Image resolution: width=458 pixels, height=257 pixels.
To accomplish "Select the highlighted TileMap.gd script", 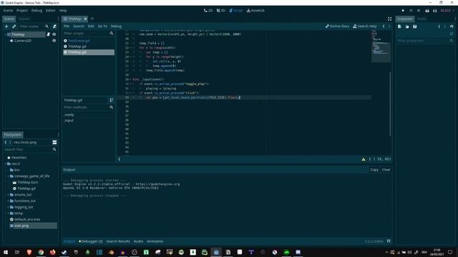I will click(89, 52).
